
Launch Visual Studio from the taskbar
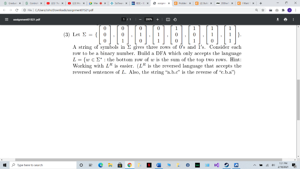pos(216,165)
